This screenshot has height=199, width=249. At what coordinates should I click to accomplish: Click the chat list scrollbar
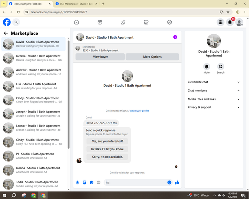coord(68,95)
